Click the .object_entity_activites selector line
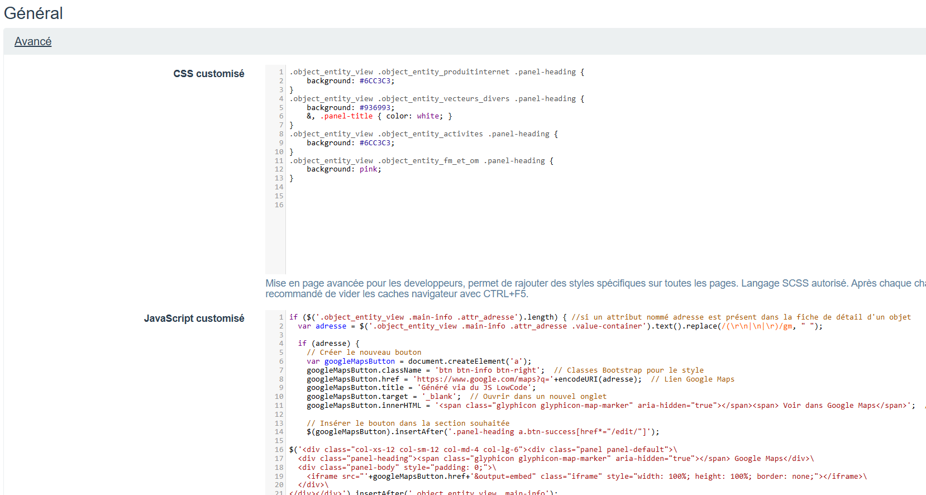 [423, 134]
